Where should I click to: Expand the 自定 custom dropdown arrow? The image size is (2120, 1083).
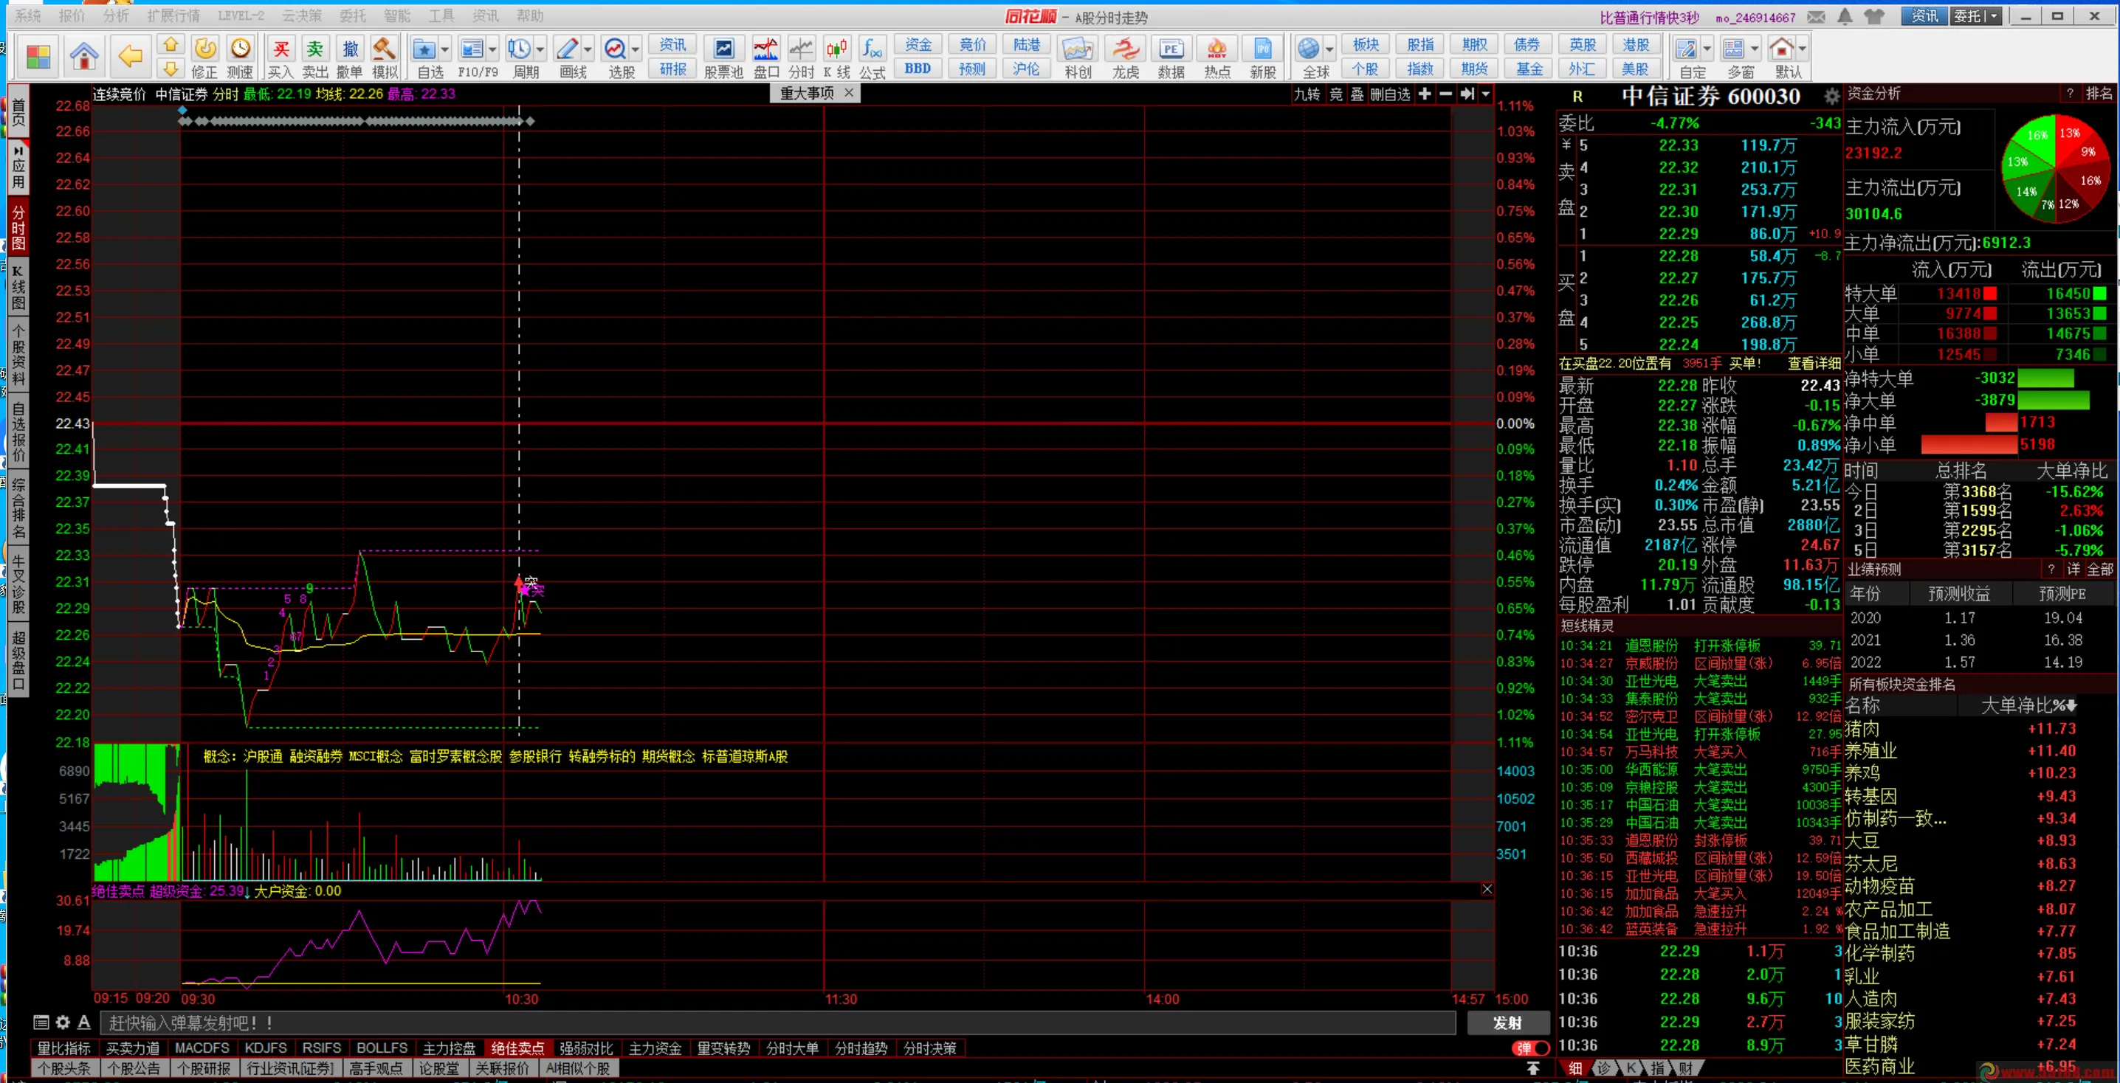click(x=1707, y=49)
